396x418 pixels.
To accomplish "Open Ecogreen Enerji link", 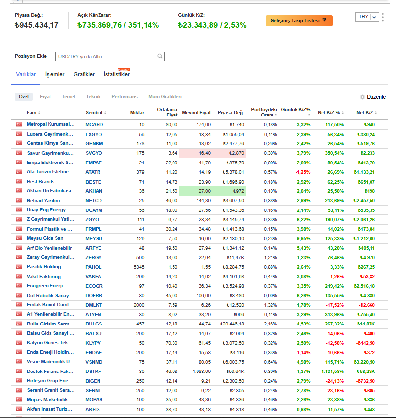I will pyautogui.click(x=45, y=286).
